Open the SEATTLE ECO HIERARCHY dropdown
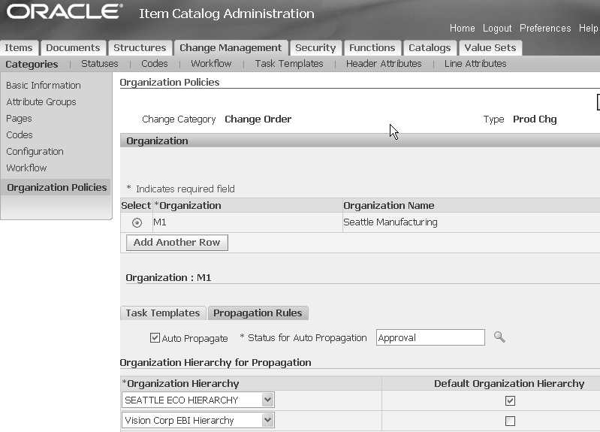The height and width of the screenshot is (432, 600). (197, 400)
